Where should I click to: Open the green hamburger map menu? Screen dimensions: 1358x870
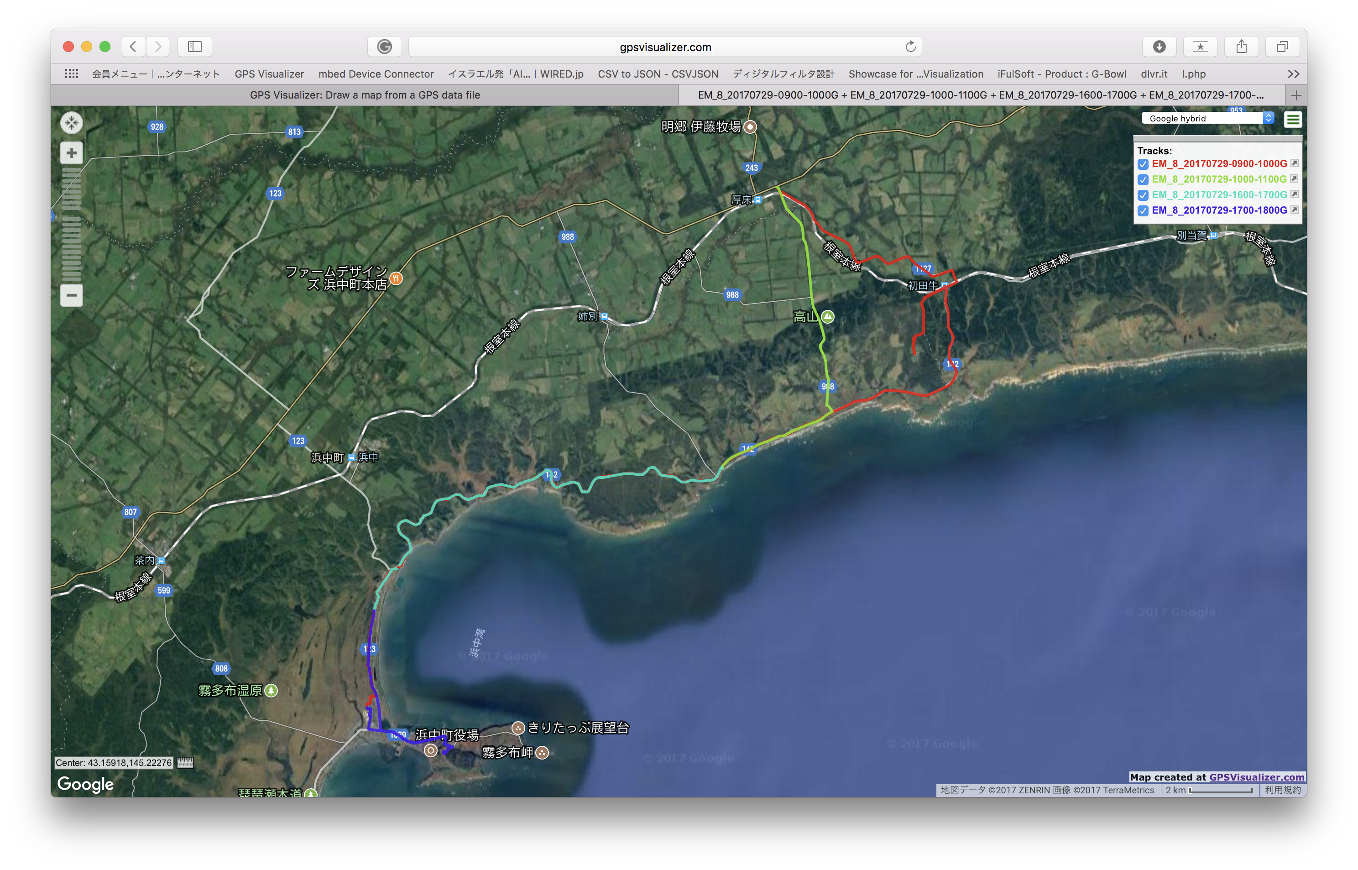click(1292, 119)
